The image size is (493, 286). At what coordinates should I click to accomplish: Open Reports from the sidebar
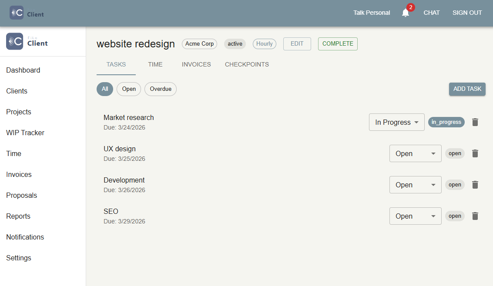tap(18, 216)
